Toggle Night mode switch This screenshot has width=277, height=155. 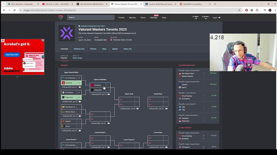[x=196, y=17]
